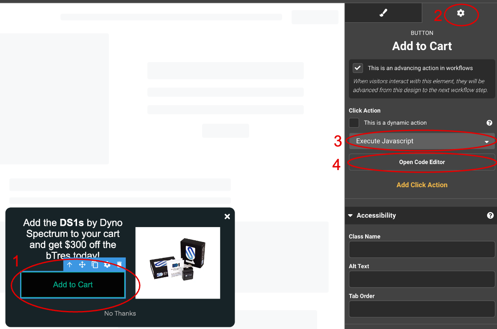Collapse the Accessibility section
This screenshot has height=329, width=497.
(x=350, y=215)
